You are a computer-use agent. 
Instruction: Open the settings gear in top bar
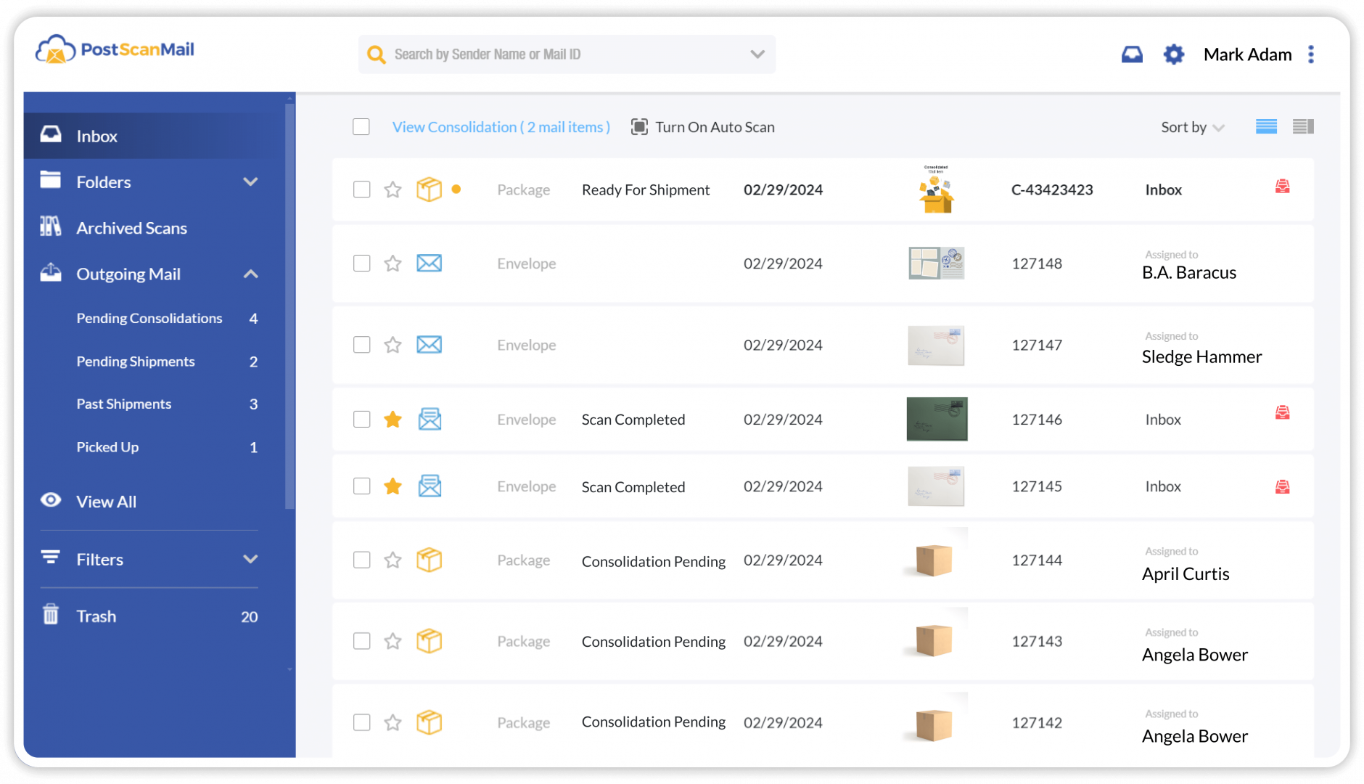tap(1172, 54)
